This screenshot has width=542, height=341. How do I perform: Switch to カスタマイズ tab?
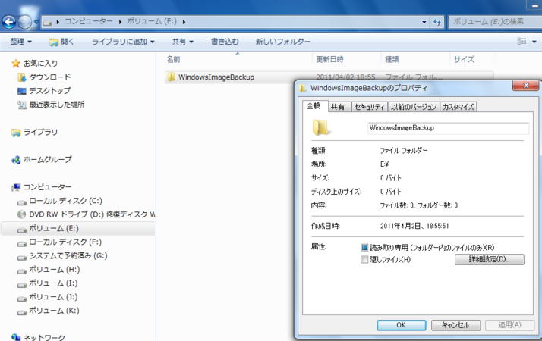(x=458, y=107)
